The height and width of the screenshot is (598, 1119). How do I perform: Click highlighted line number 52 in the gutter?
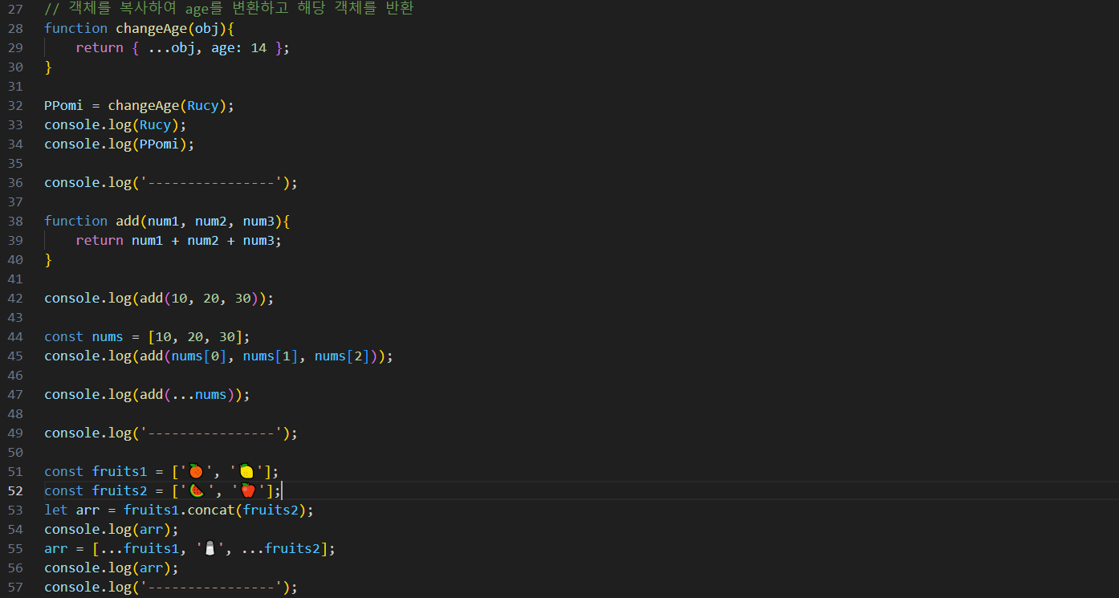16,490
